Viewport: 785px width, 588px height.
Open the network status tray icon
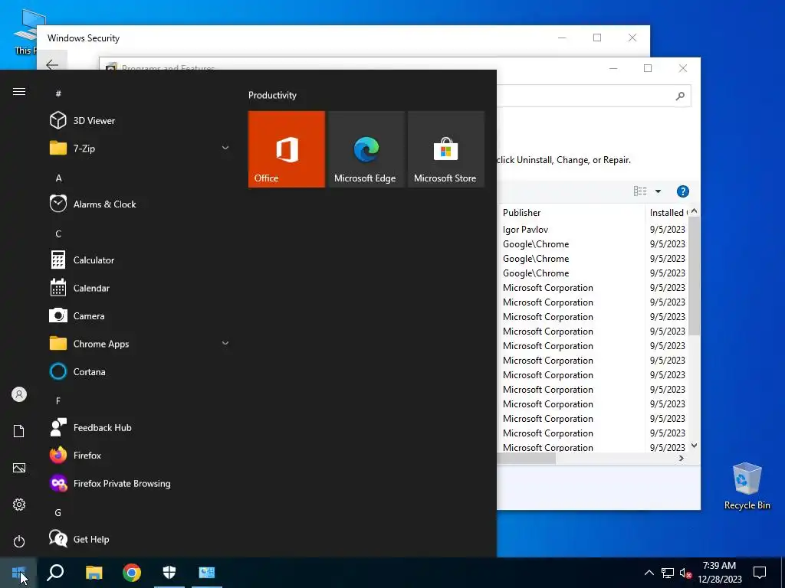coord(668,573)
